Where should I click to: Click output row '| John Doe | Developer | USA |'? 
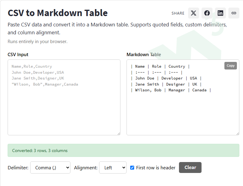click(x=166, y=78)
